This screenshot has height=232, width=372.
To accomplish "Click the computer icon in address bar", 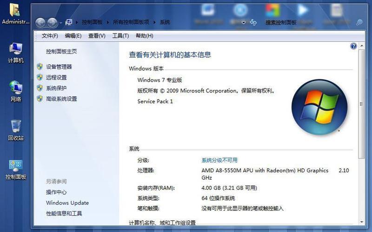I will (68, 22).
